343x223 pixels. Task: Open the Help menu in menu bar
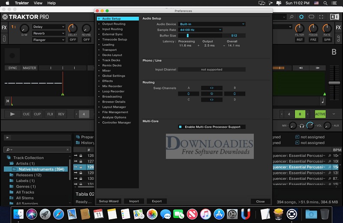(51, 3)
